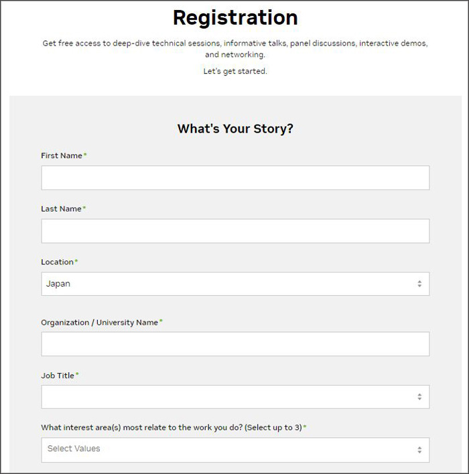Click the What's Your Story? heading
This screenshot has height=474, width=469.
click(x=235, y=129)
